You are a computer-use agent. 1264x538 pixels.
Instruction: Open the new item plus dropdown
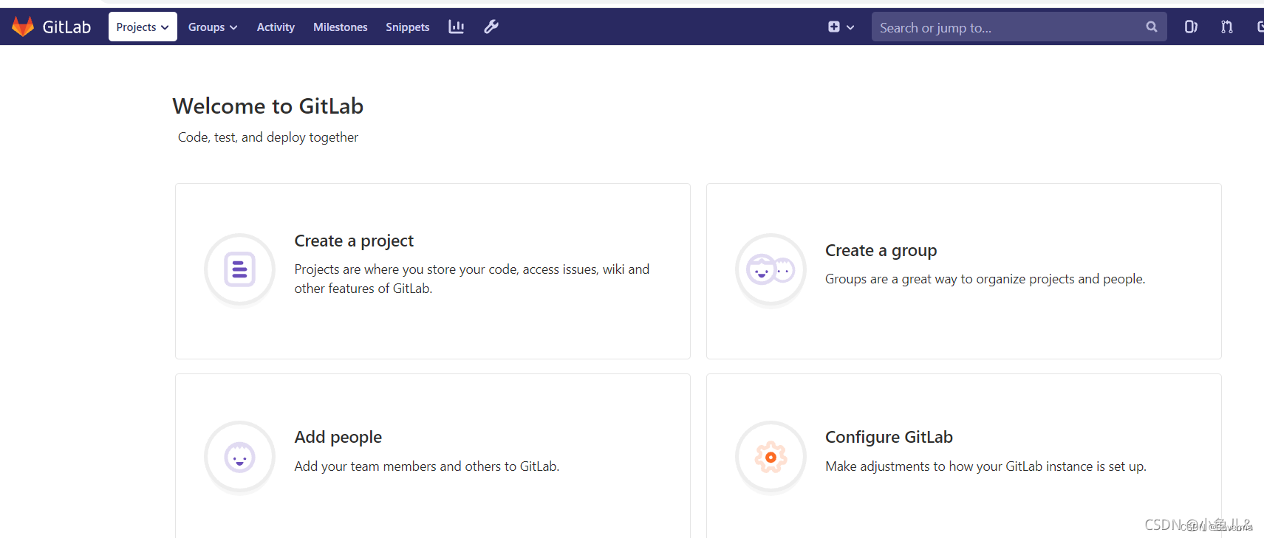pyautogui.click(x=841, y=27)
